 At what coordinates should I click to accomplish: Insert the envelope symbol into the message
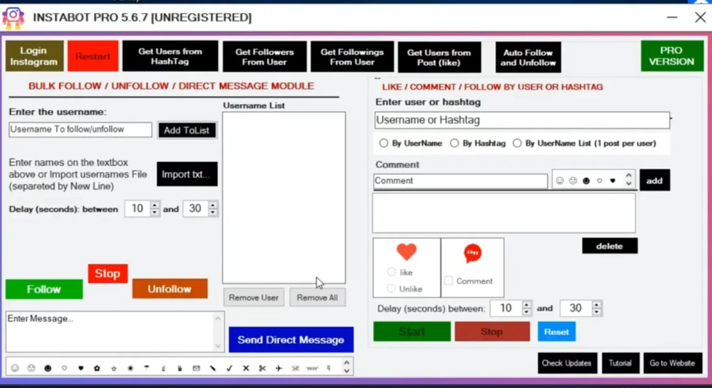(x=196, y=368)
